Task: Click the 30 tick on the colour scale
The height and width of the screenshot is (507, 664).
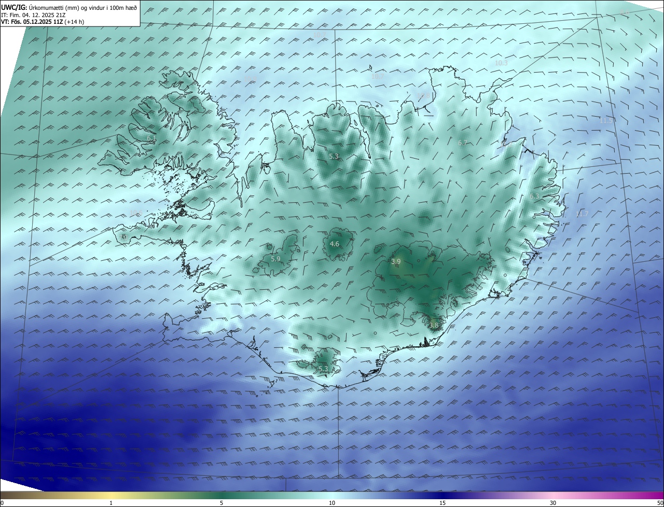Action: point(553,503)
